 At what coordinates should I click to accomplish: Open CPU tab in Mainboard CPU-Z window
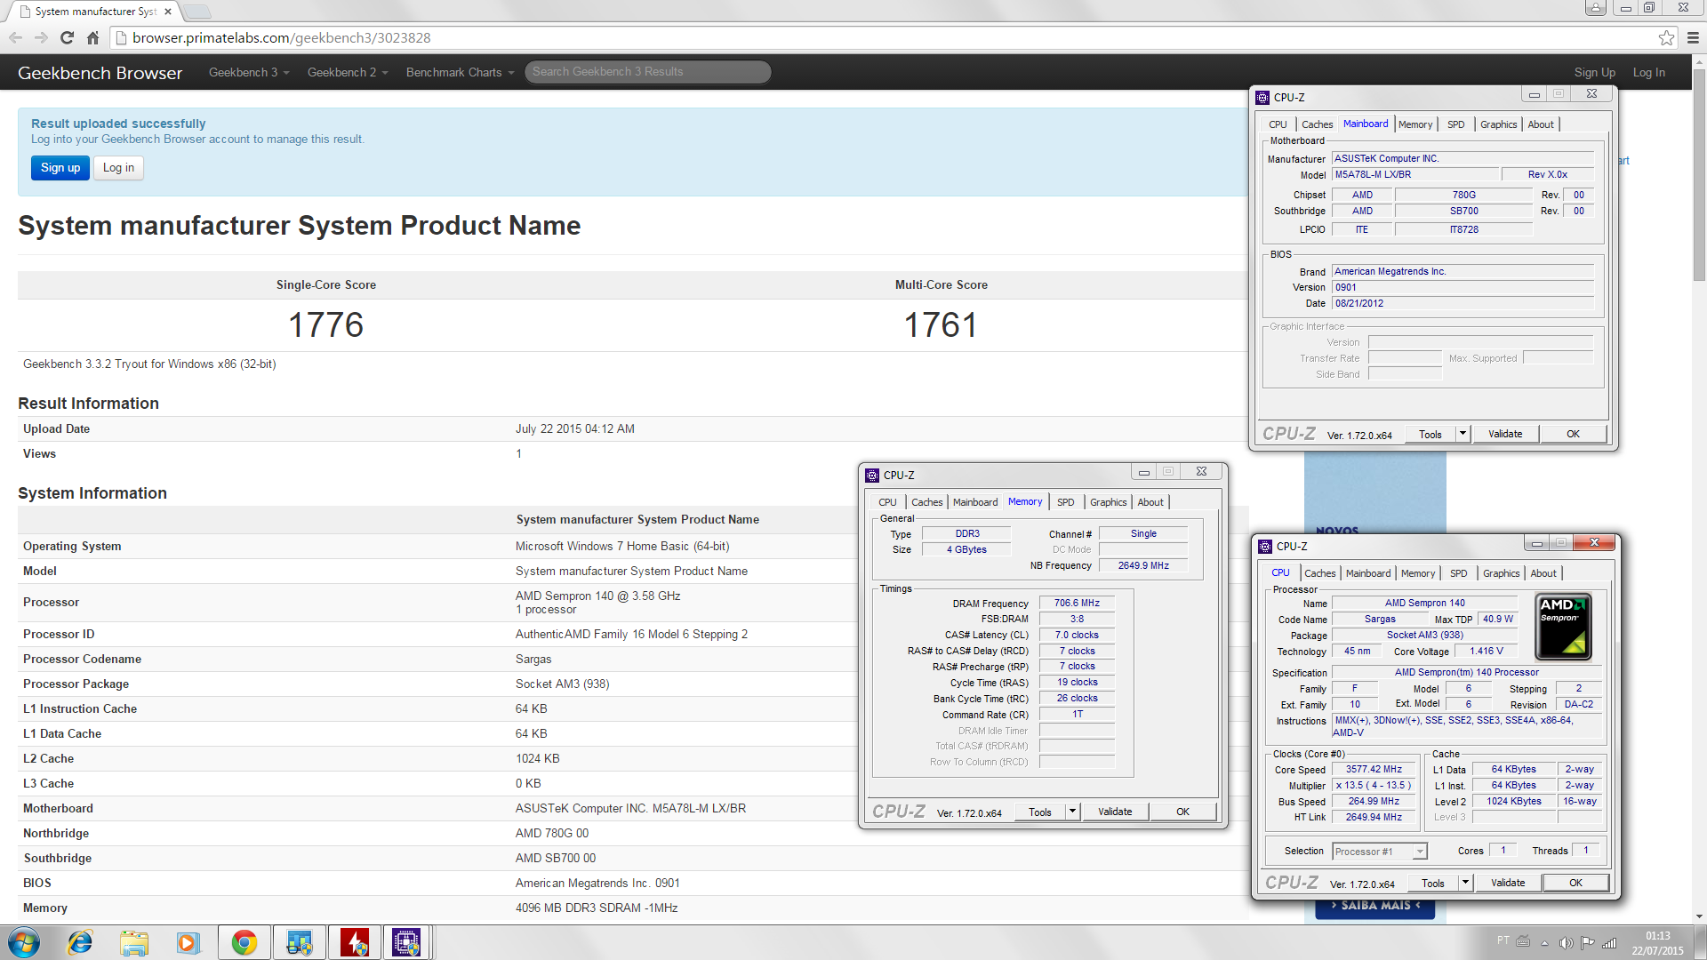[x=1278, y=124]
